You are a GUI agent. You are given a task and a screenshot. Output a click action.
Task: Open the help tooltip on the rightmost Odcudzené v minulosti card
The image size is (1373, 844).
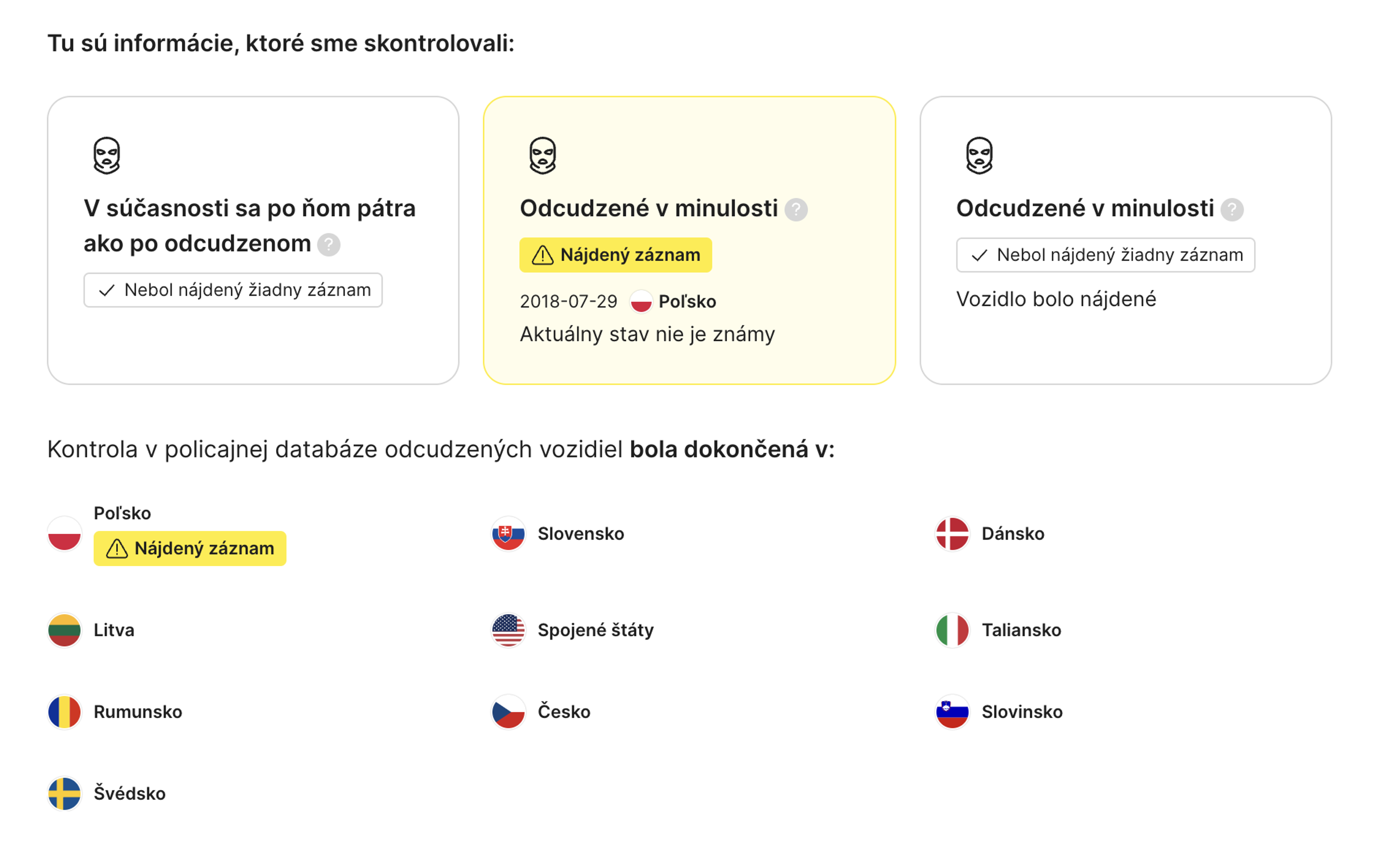[1233, 210]
